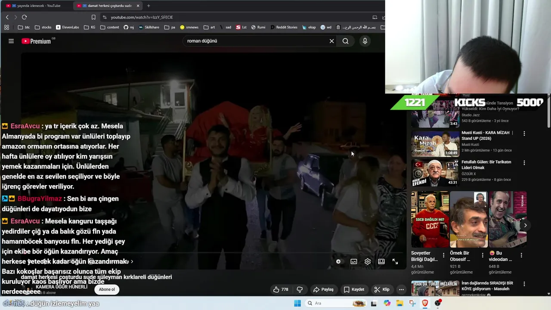Open the site settings icon in address bar
Image resolution: width=551 pixels, height=310 pixels.
pyautogui.click(x=105, y=17)
